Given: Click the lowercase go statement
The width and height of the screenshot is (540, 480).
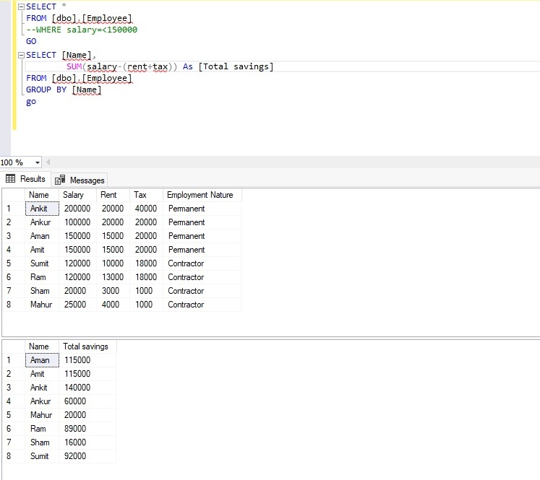Looking at the screenshot, I should click(31, 102).
